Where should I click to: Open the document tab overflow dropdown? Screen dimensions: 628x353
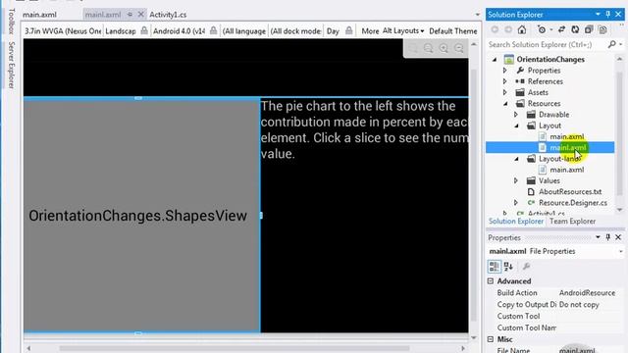pyautogui.click(x=478, y=15)
